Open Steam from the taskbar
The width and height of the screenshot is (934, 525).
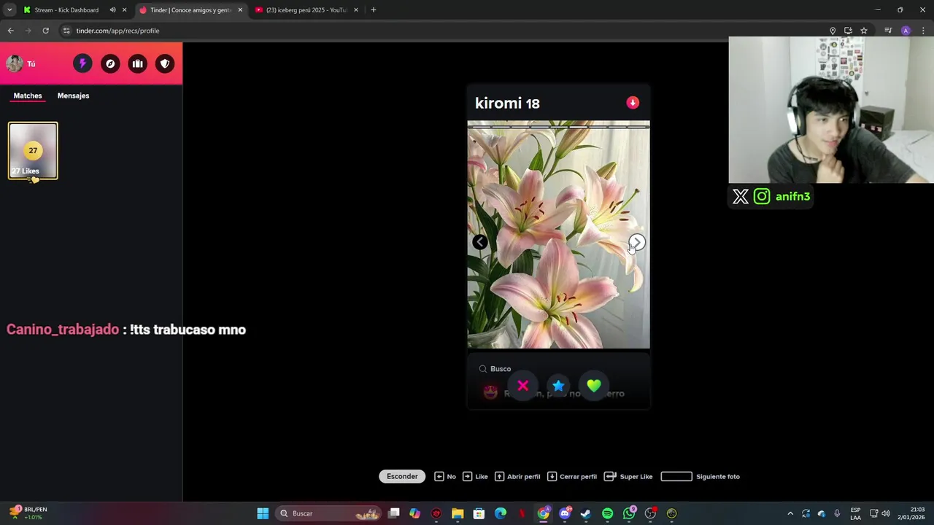pyautogui.click(x=585, y=513)
